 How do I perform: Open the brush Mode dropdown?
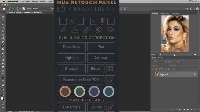click(x=41, y=9)
